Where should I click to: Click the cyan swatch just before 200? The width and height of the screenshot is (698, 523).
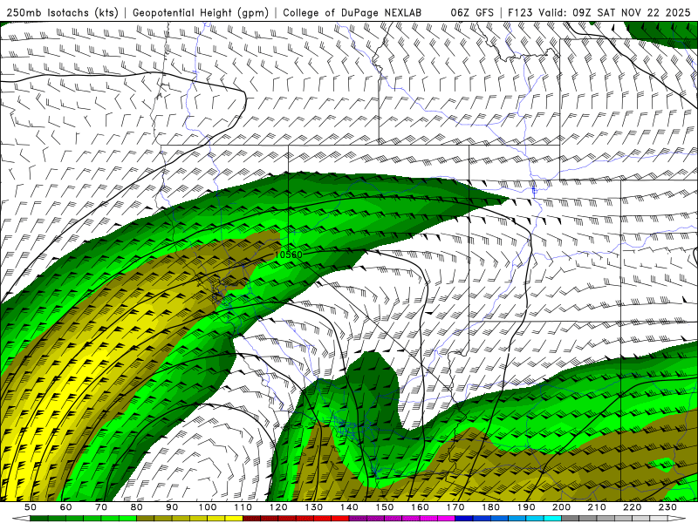point(552,519)
